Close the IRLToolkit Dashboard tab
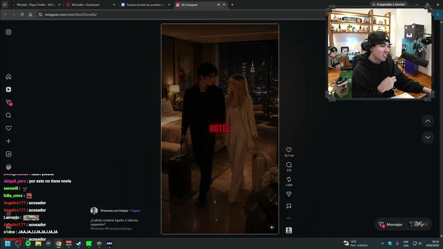The height and width of the screenshot is (249, 443). pyautogui.click(x=114, y=5)
